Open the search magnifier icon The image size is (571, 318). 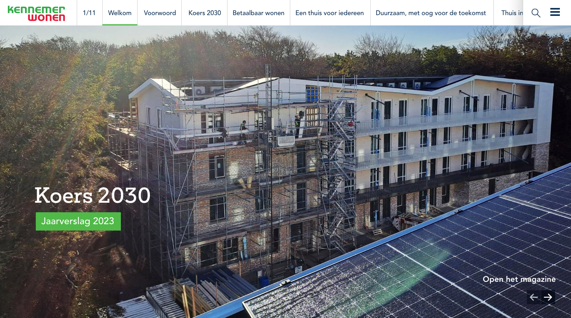point(536,13)
